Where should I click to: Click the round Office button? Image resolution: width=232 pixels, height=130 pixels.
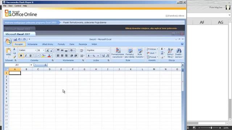click(x=8, y=41)
